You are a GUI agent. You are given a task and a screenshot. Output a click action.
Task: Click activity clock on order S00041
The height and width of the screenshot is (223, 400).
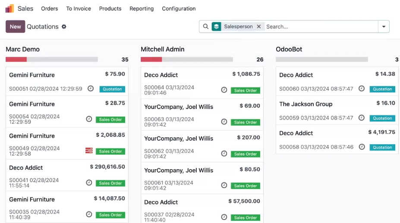point(89,183)
